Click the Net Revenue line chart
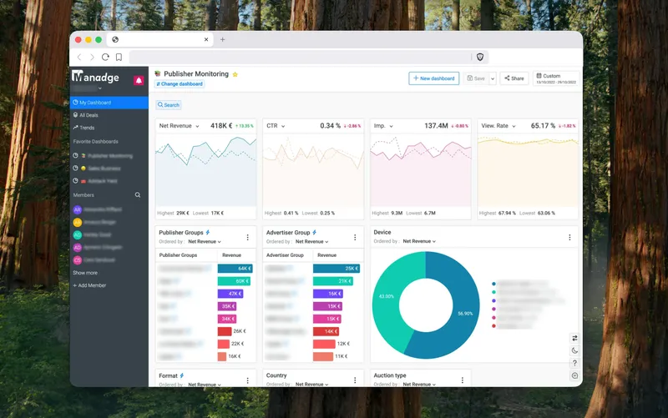 pyautogui.click(x=205, y=170)
